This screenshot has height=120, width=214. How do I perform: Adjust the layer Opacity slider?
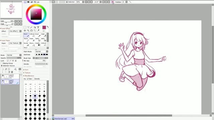pos(14,58)
